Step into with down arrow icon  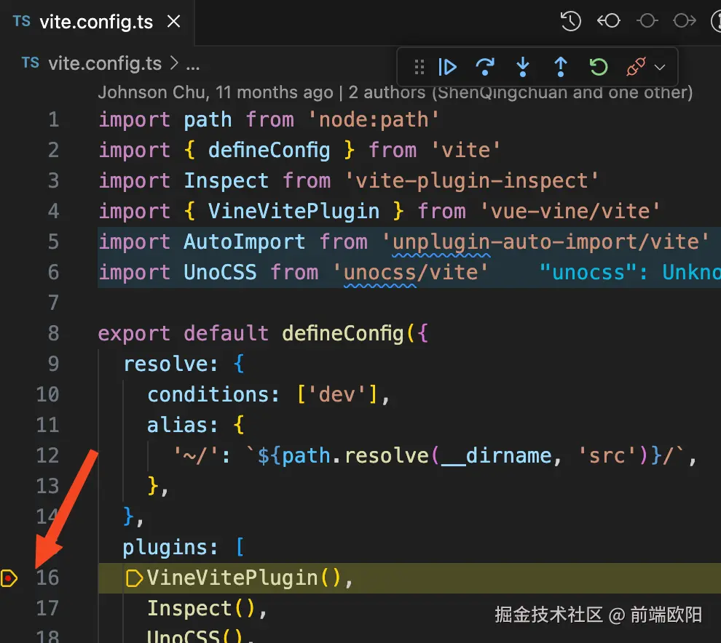pos(523,67)
